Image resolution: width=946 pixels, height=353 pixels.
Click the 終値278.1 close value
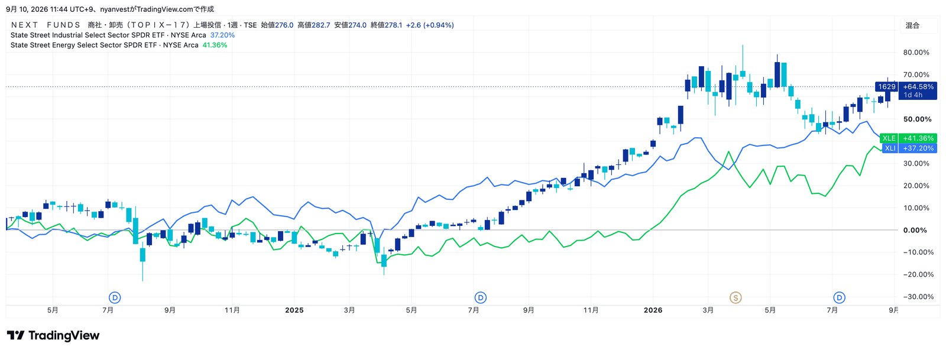(x=387, y=25)
